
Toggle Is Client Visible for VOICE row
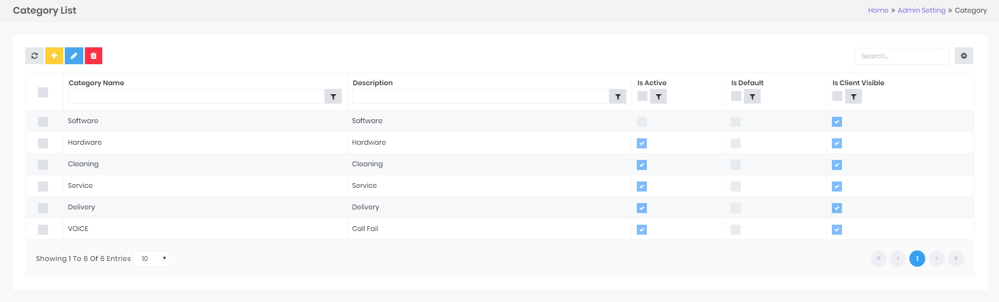click(837, 229)
